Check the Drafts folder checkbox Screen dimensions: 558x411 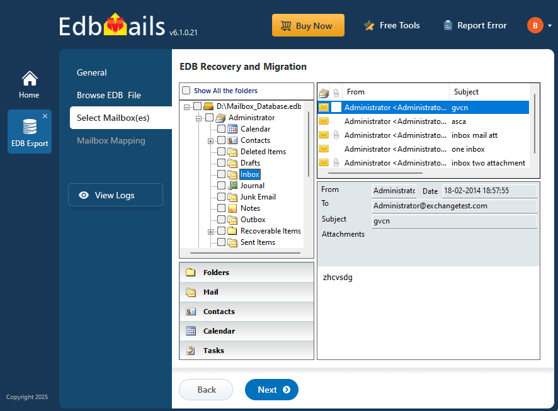(x=221, y=163)
